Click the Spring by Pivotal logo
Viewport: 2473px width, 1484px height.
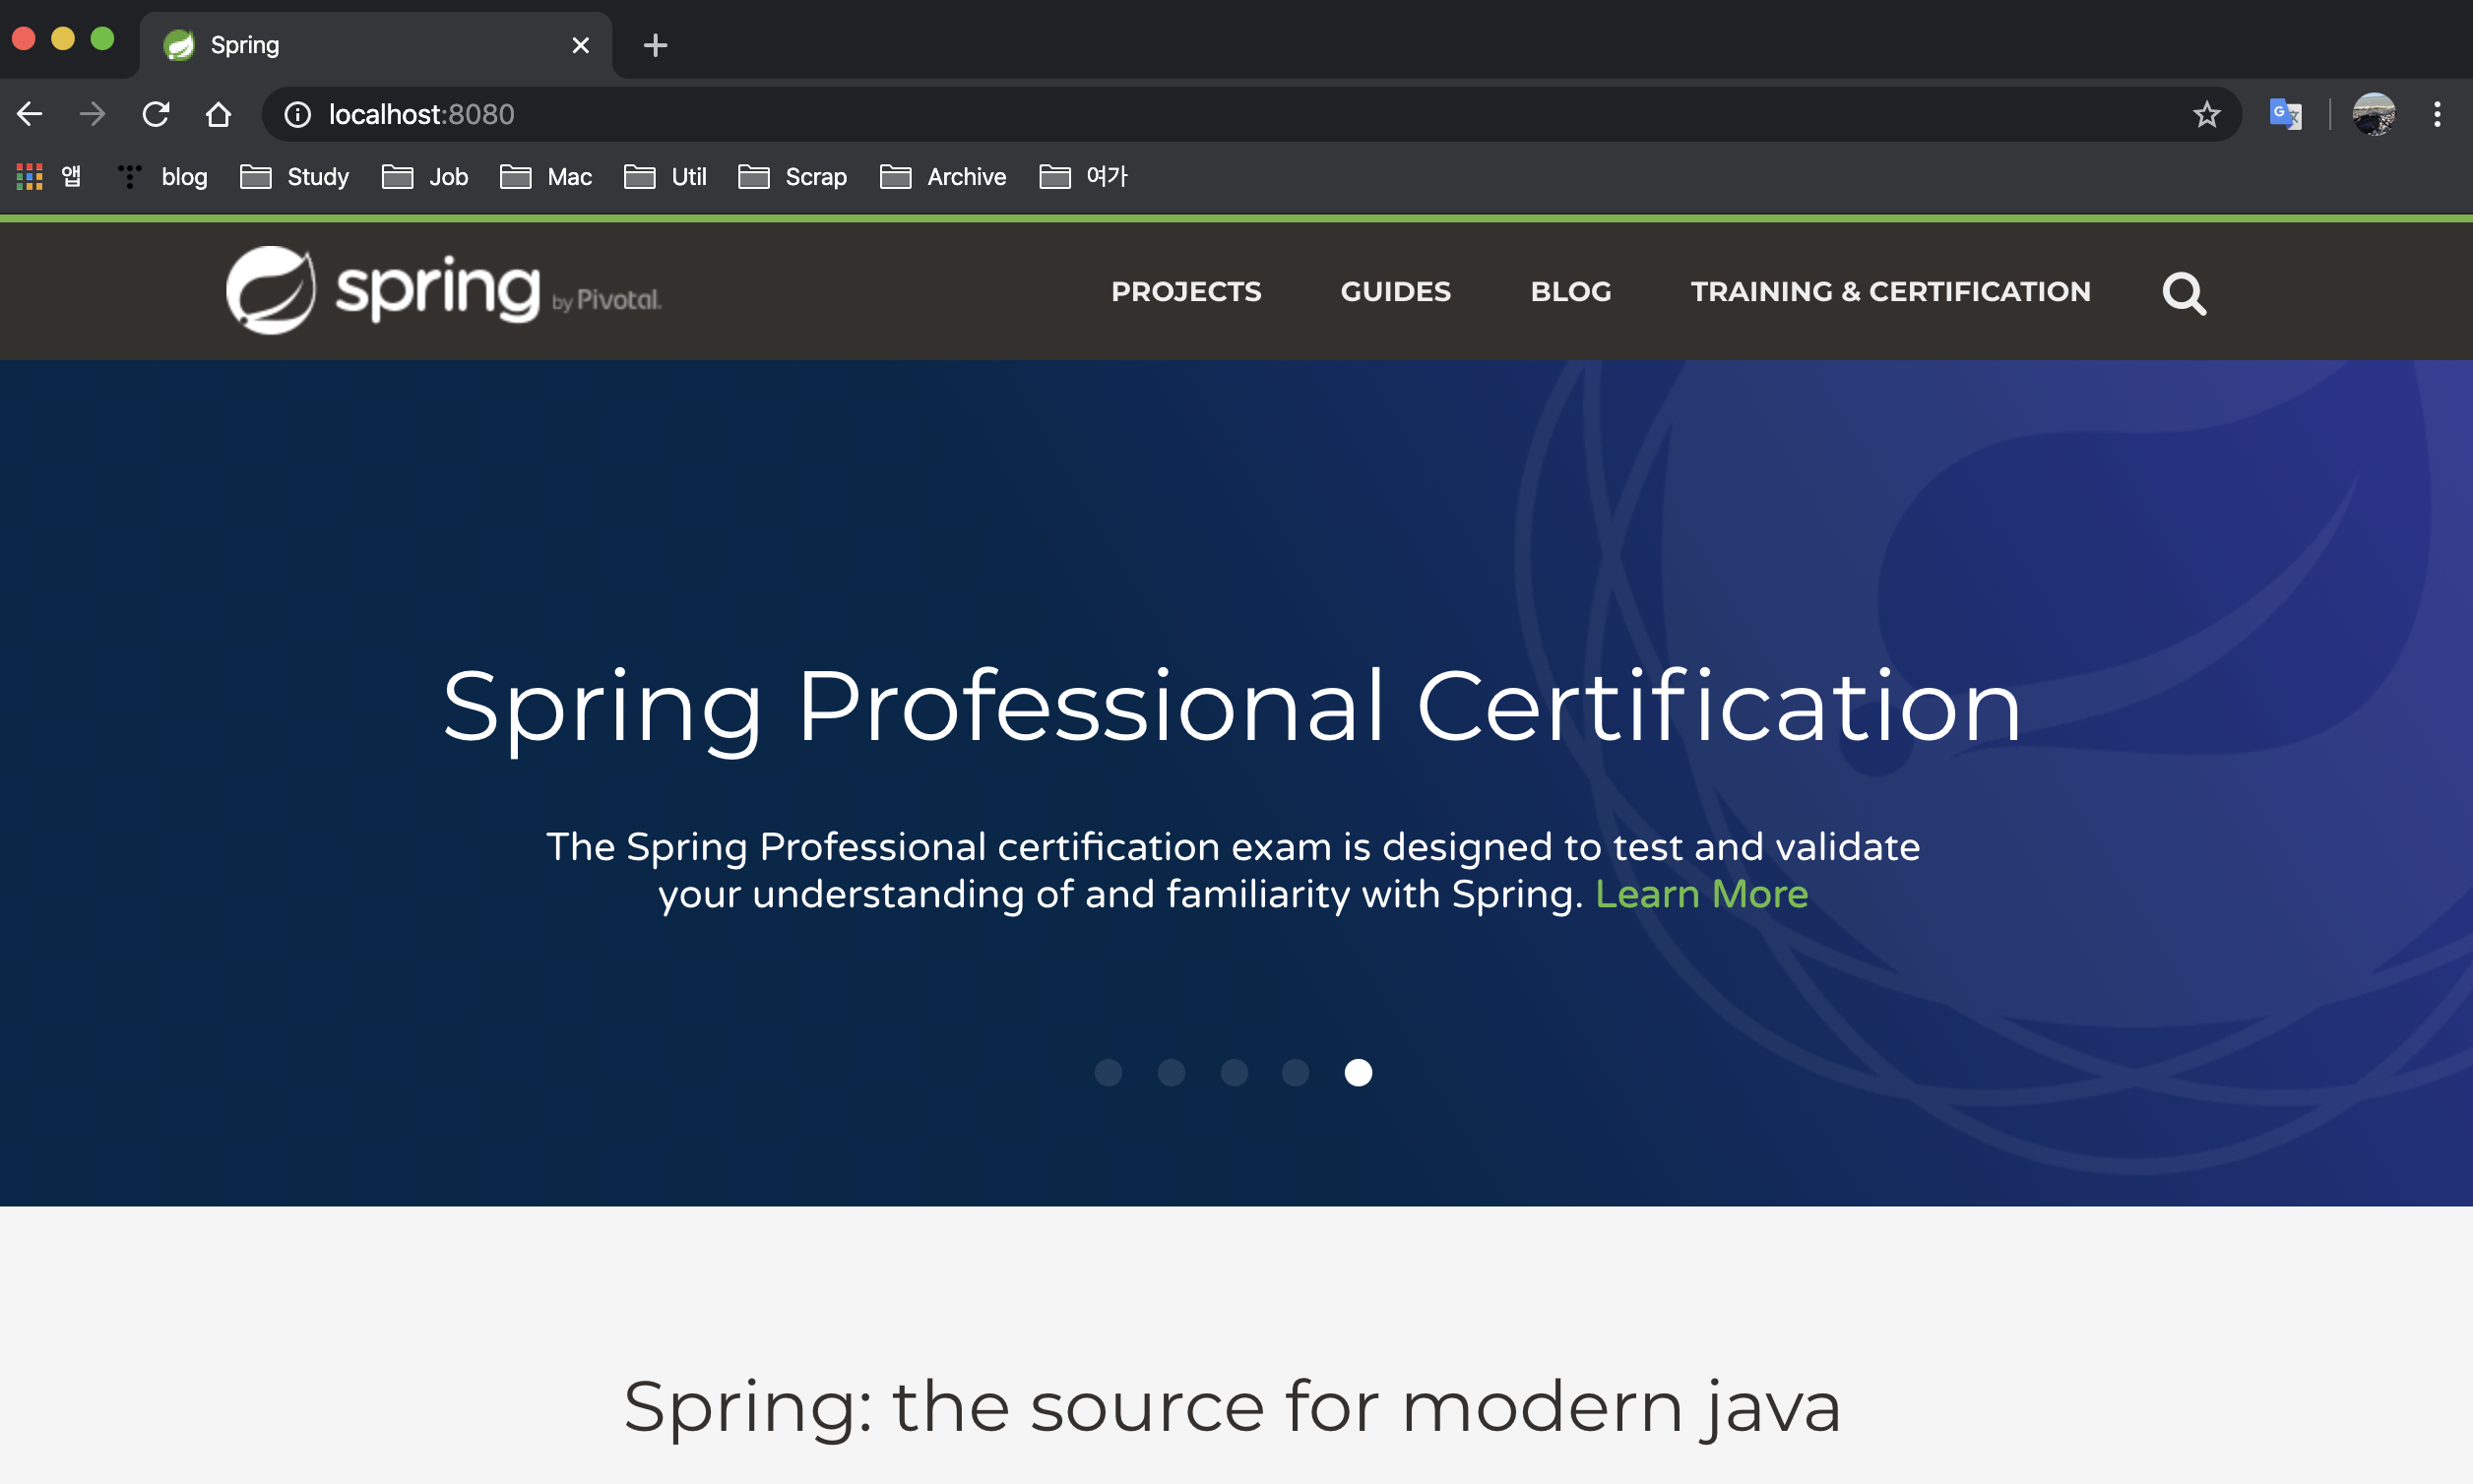coord(443,290)
